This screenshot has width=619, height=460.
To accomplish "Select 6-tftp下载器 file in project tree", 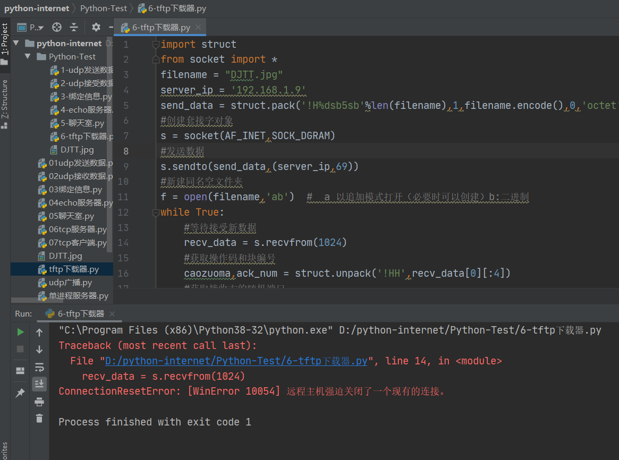I will (82, 137).
